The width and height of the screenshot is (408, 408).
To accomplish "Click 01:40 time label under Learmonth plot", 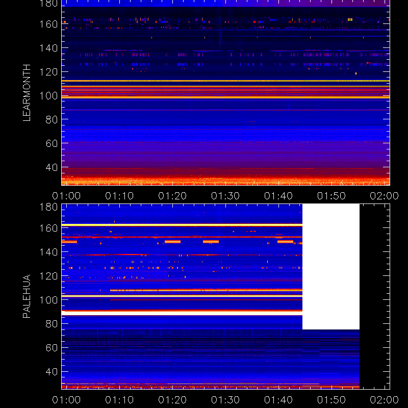I will point(278,196).
